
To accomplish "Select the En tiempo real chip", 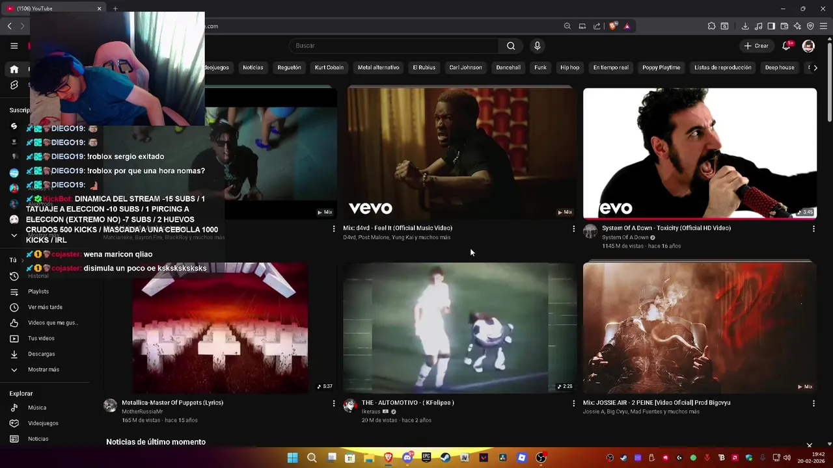I will [x=610, y=68].
